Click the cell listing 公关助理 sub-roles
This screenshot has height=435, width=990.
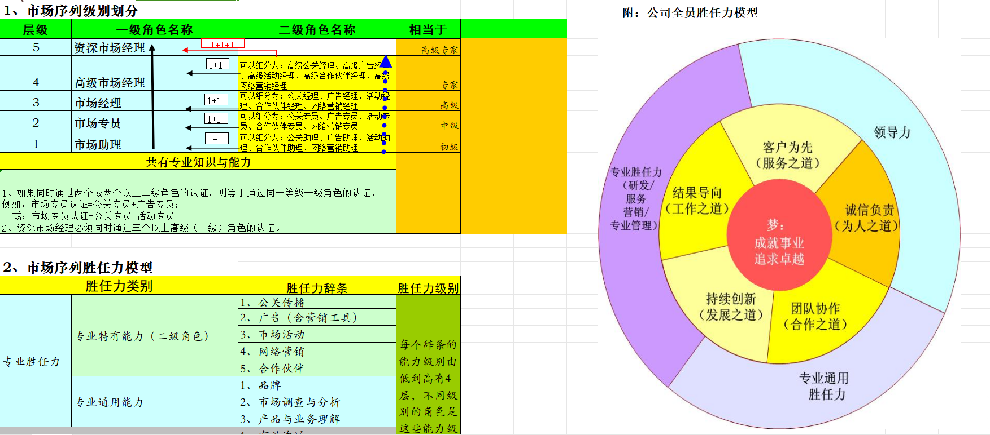click(317, 142)
